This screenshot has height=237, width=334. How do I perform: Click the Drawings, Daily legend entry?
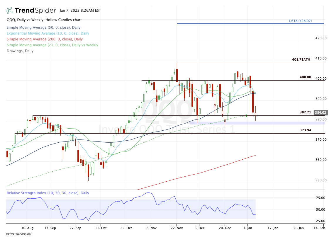(x=20, y=51)
